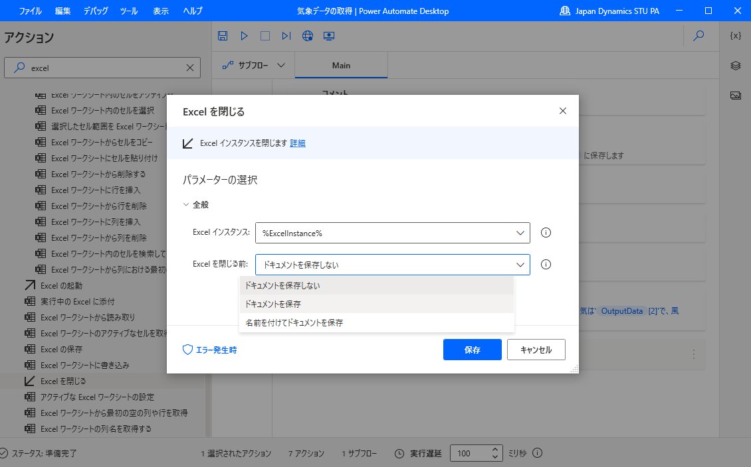
Task: Switch to the Main tab
Action: [x=341, y=66]
